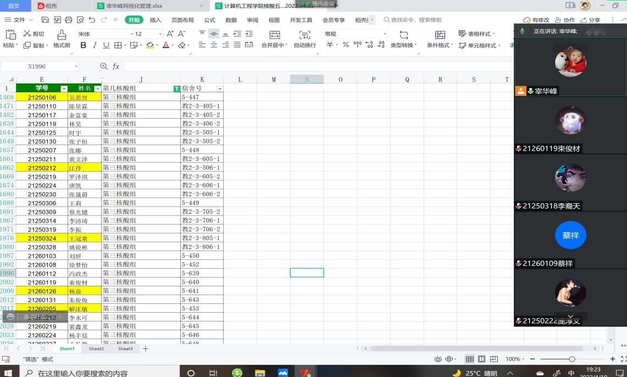Open the 姓名 column filter dropdown
Image resolution: width=627 pixels, height=377 pixels.
(98, 88)
